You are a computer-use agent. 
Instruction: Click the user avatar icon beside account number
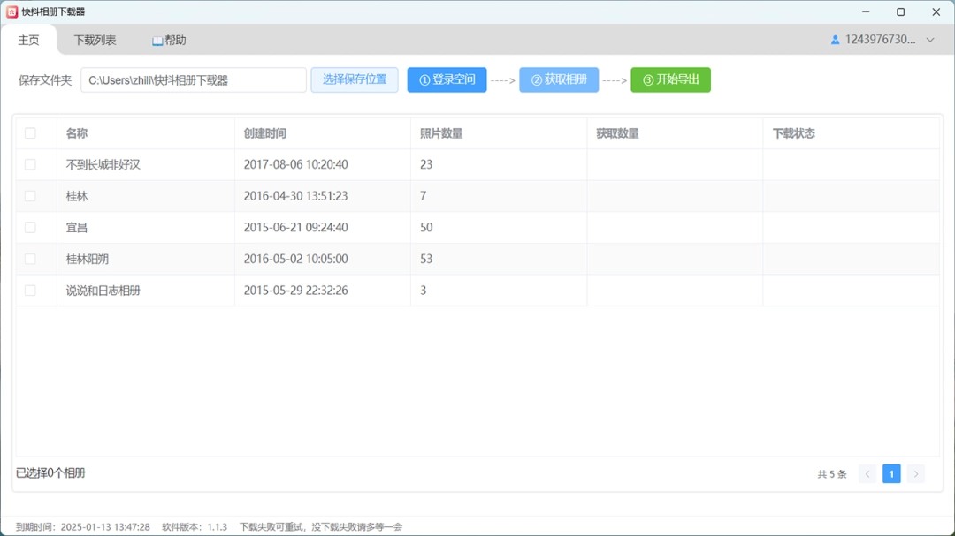point(835,40)
